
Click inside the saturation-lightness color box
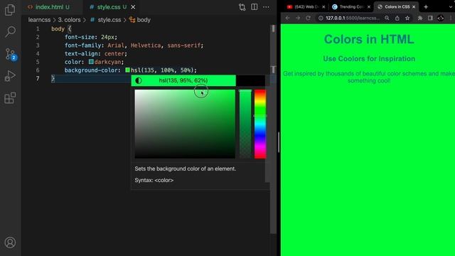[x=185, y=124]
